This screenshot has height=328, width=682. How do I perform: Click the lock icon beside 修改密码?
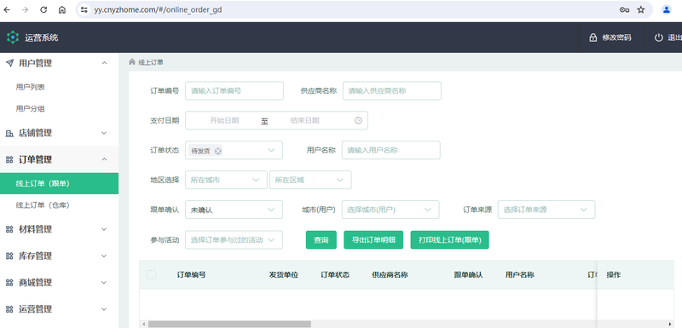[x=592, y=37]
